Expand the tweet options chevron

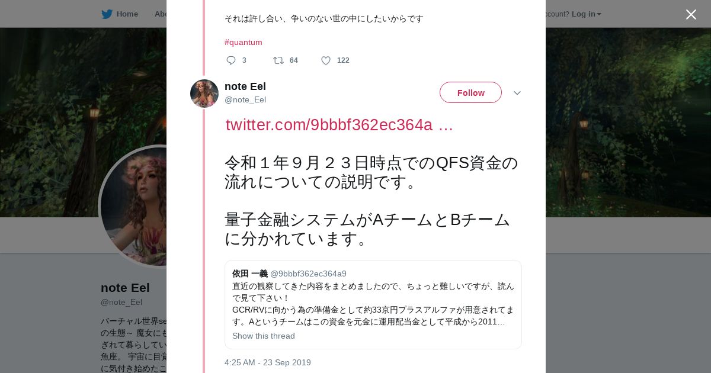(x=517, y=93)
